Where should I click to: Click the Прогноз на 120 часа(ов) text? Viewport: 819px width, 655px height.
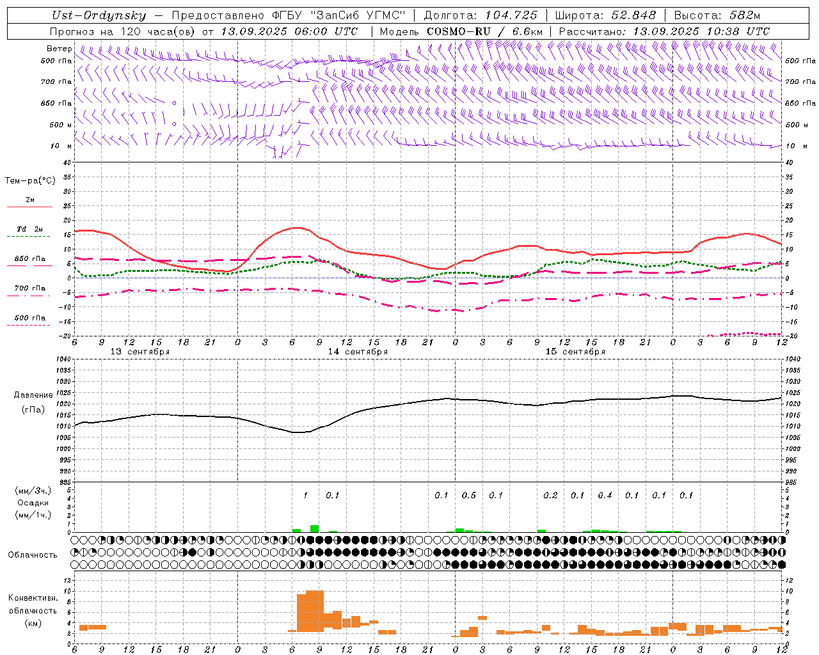point(123,31)
